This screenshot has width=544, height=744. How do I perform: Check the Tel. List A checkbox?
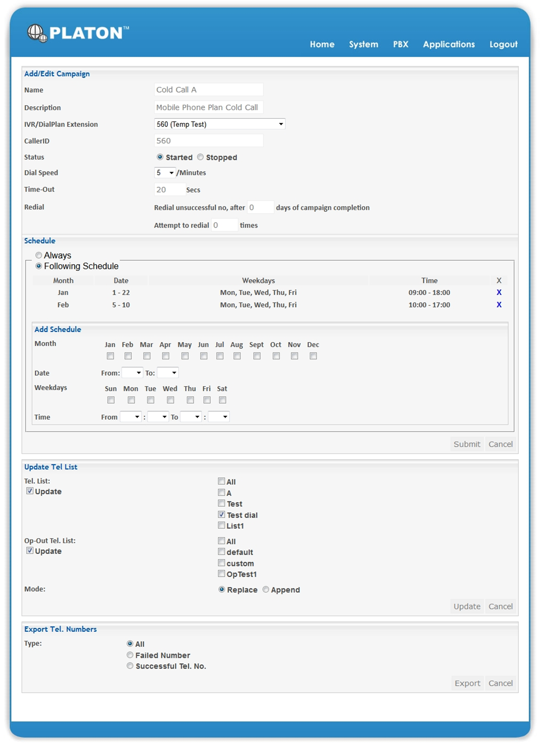(x=221, y=492)
